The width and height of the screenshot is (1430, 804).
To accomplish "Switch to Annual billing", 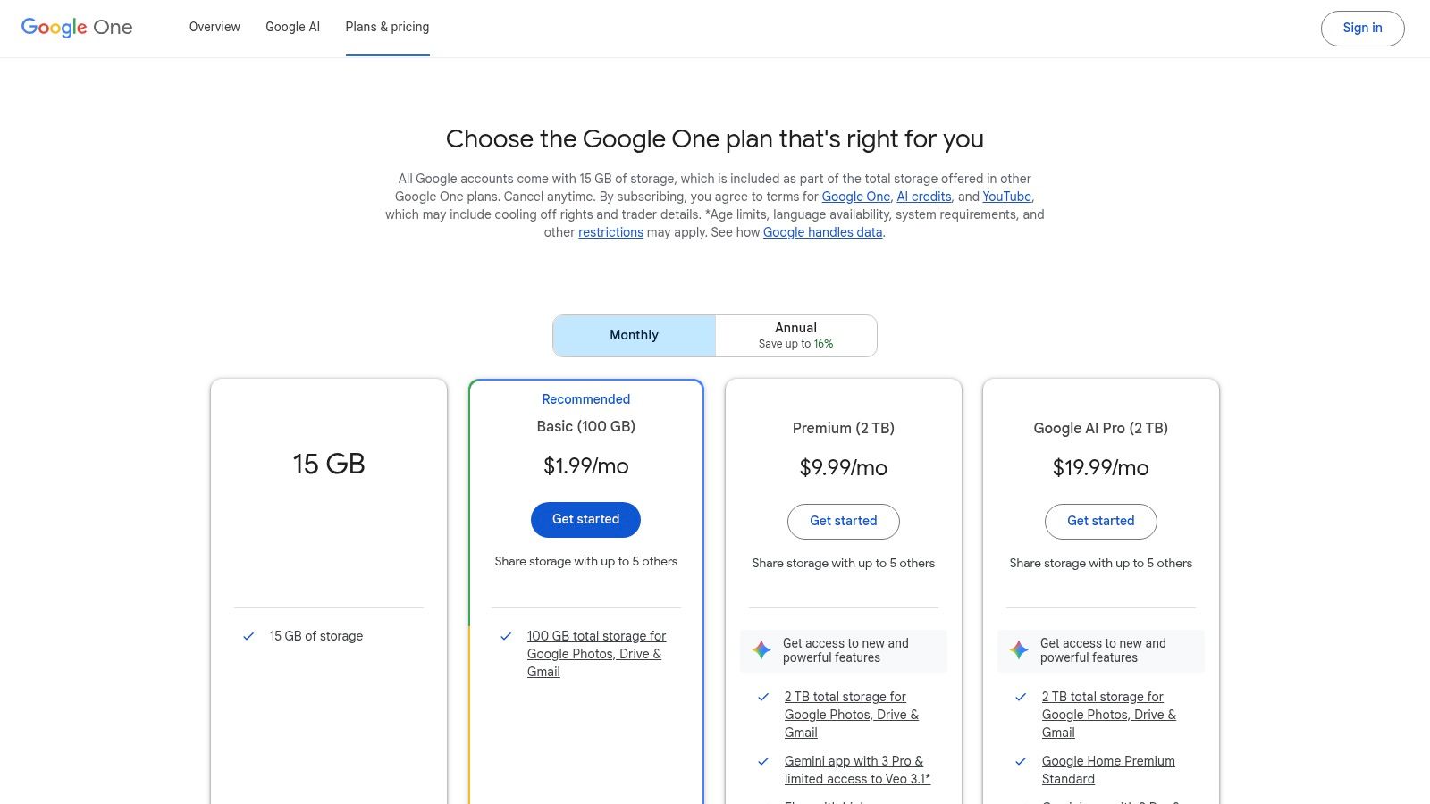I will [795, 335].
